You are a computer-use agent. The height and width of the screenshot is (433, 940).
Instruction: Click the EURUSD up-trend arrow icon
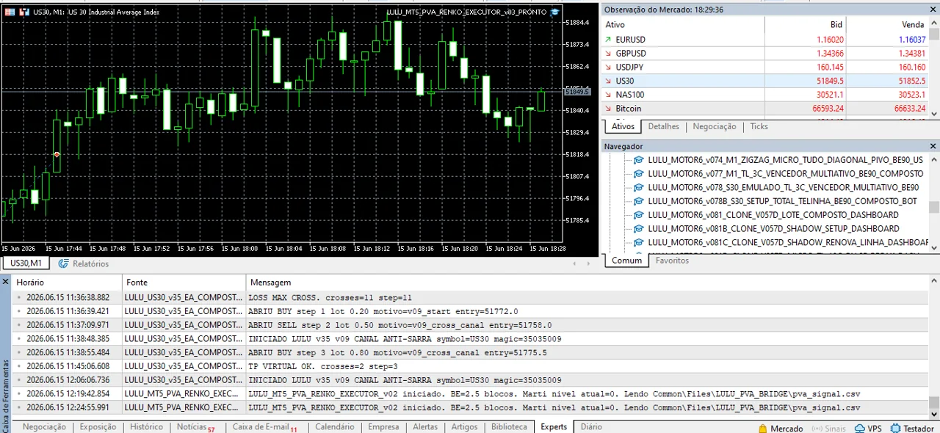608,40
